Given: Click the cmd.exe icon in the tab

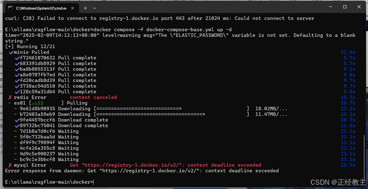Looking at the screenshot, I should tap(10, 8).
